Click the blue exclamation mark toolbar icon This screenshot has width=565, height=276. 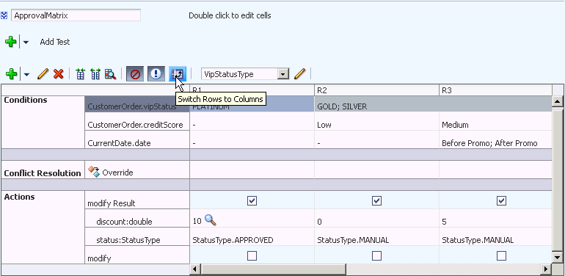point(156,74)
